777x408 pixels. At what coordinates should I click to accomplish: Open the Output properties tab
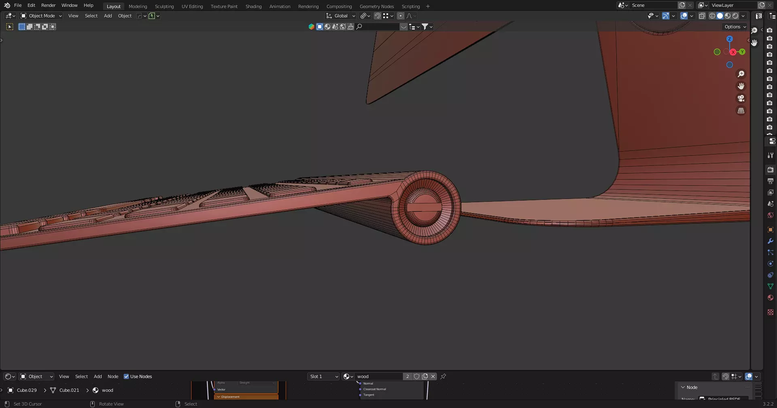(771, 181)
